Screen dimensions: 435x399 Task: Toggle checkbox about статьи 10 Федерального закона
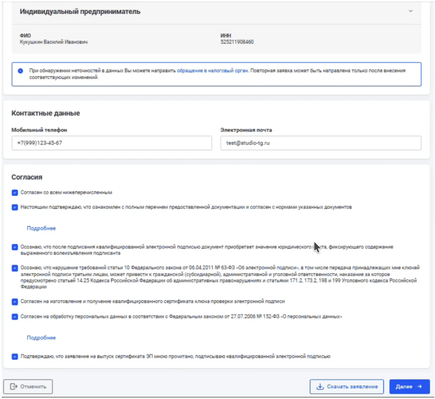tap(15, 268)
